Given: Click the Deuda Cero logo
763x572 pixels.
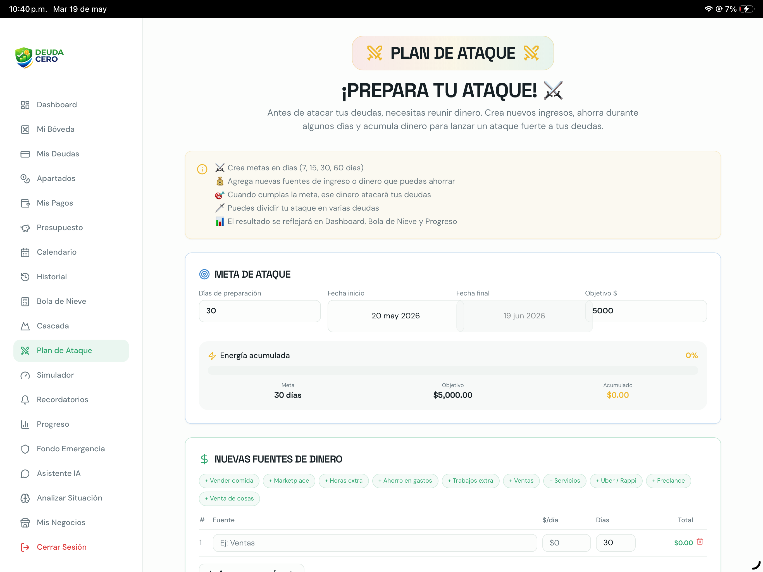Looking at the screenshot, I should 39,58.
